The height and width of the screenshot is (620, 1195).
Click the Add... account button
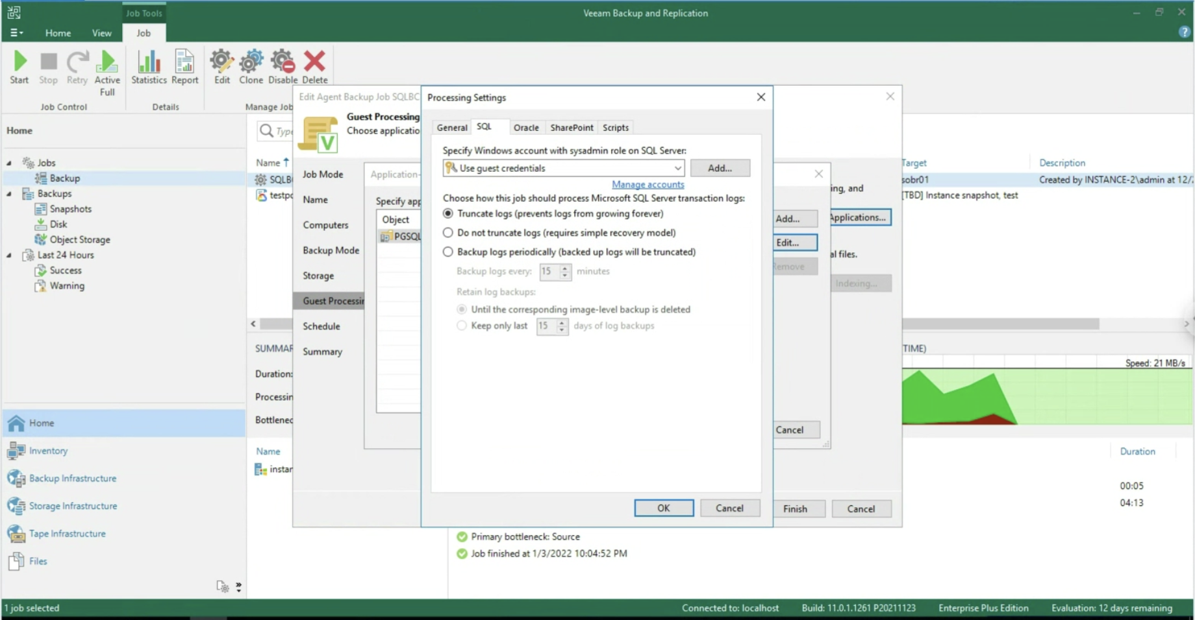720,168
